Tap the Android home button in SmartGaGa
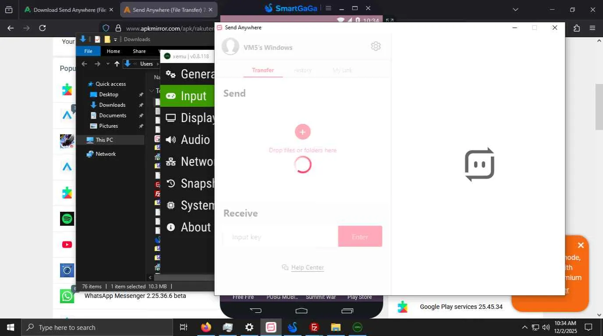603x336 pixels. 301,311
